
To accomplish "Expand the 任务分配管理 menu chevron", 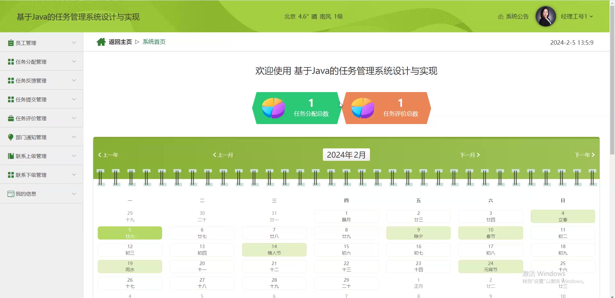I will (74, 61).
